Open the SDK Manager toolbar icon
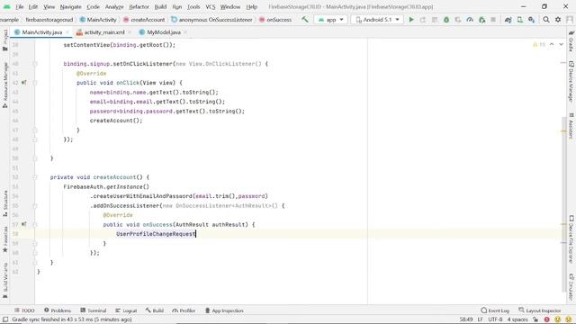 point(532,20)
